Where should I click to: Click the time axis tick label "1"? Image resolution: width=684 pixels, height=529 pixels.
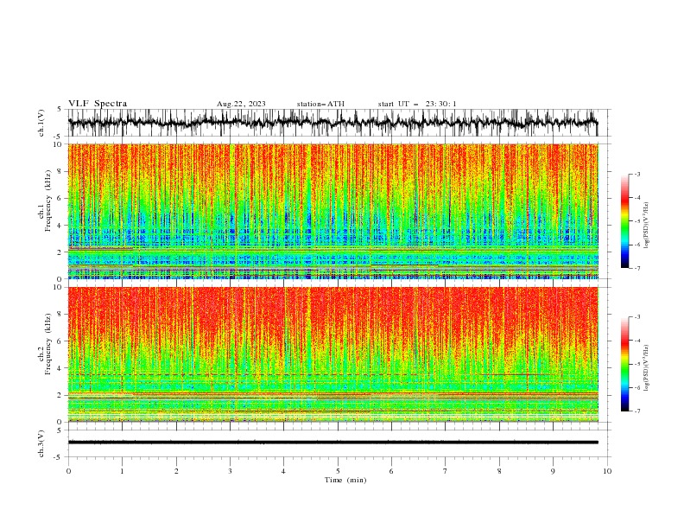pyautogui.click(x=122, y=471)
